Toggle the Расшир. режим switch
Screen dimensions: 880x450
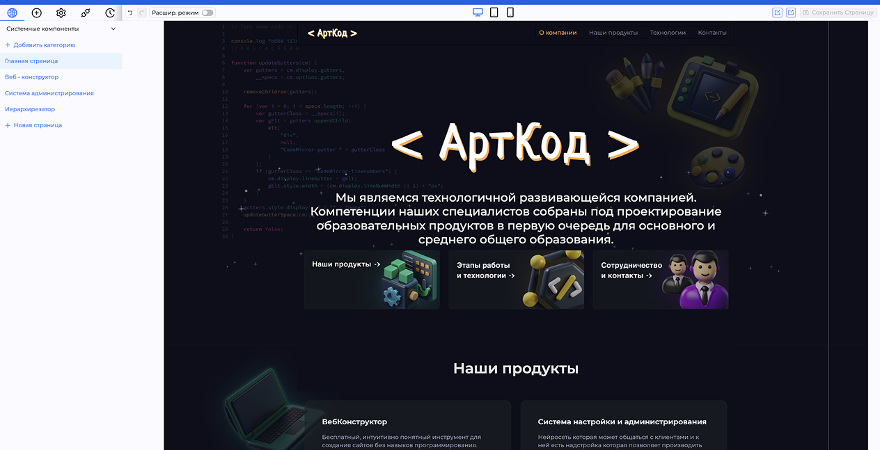coord(207,13)
